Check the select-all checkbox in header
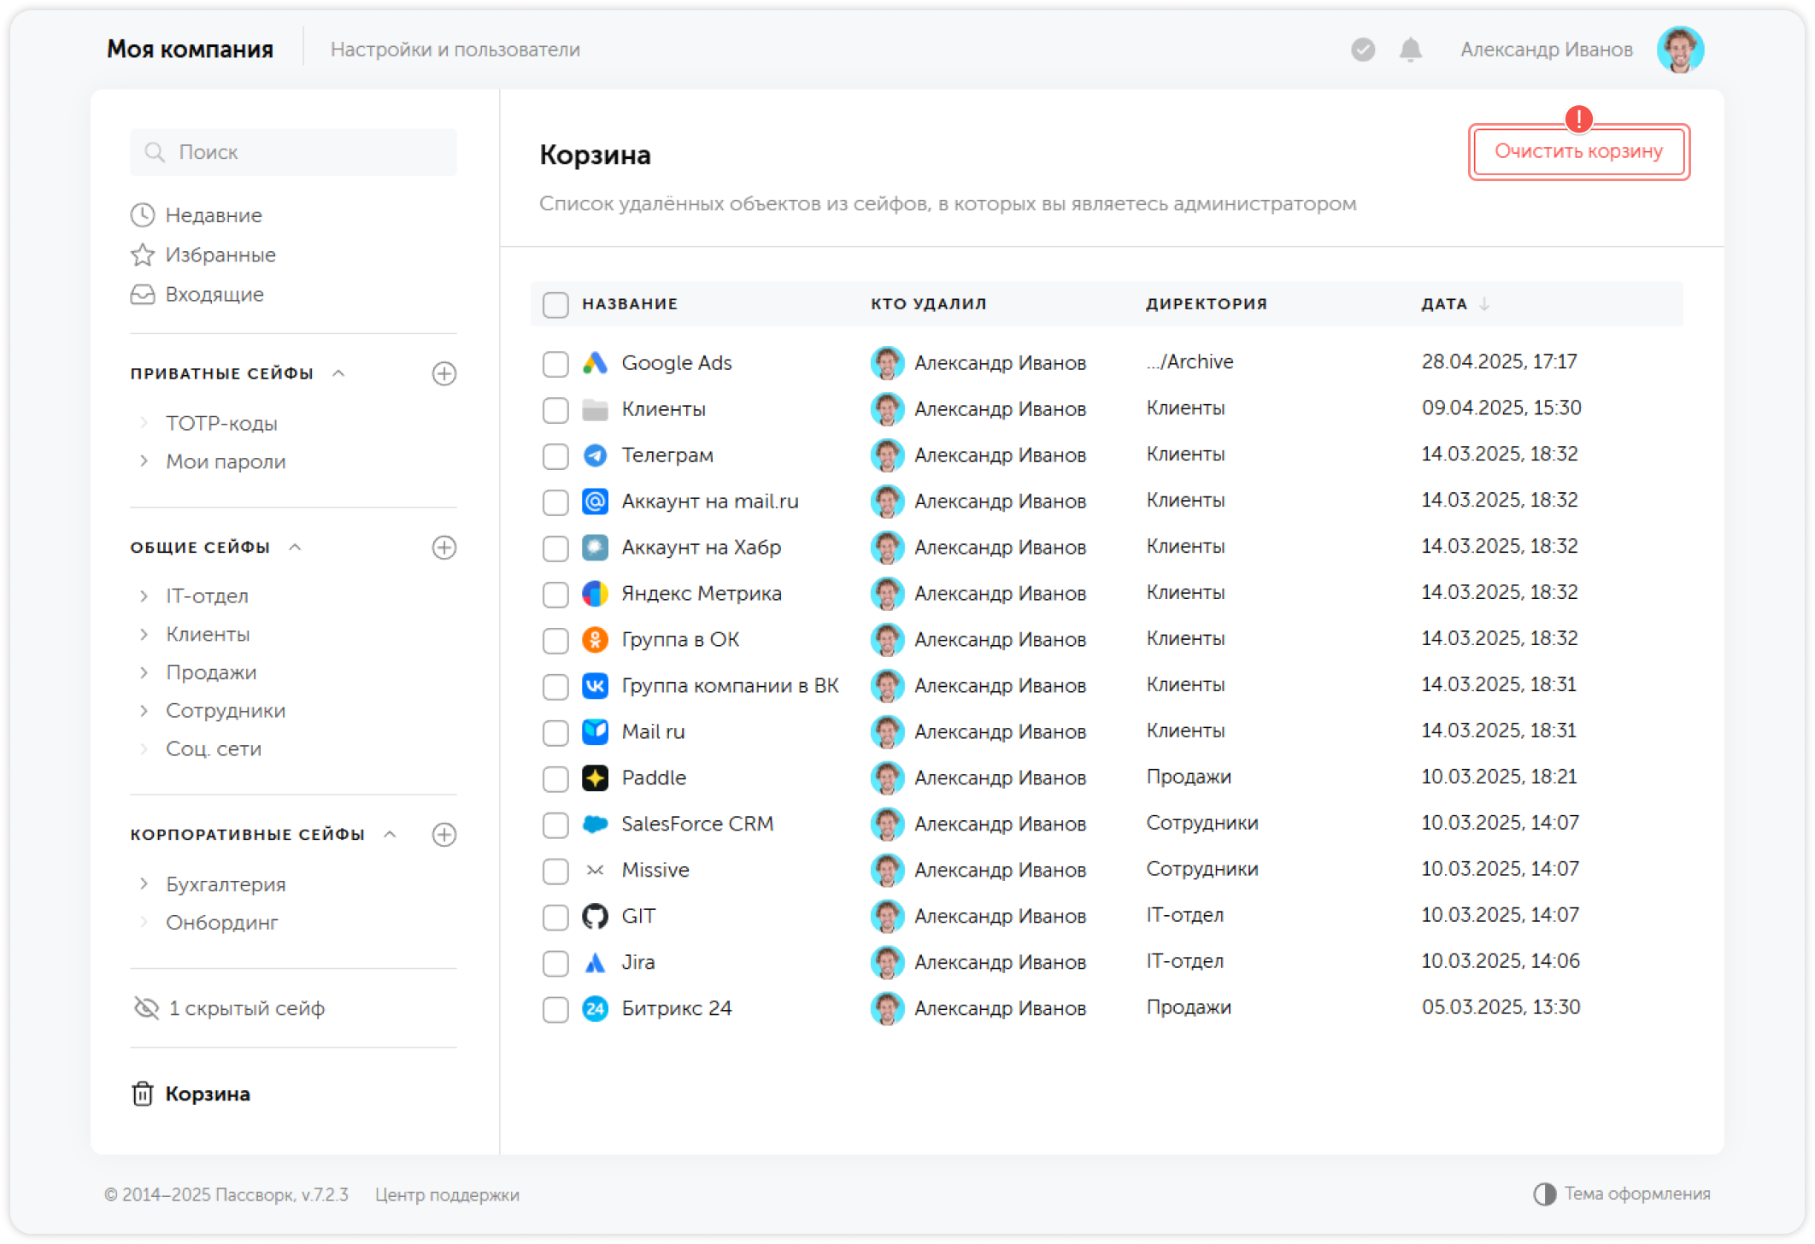The height and width of the screenshot is (1244, 1815). [555, 305]
